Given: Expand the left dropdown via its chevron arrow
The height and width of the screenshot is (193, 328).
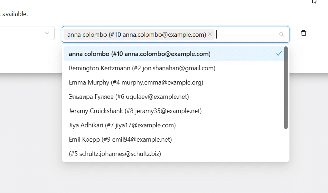Looking at the screenshot, I should [47, 33].
